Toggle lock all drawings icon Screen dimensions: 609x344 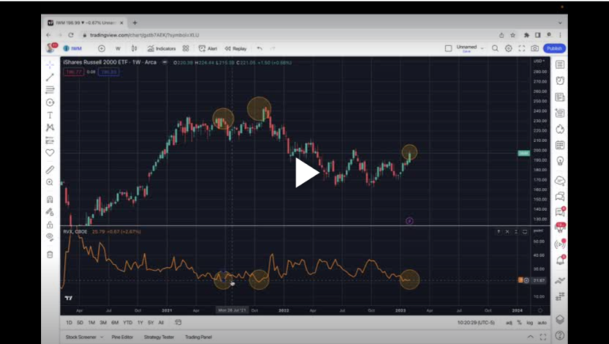pyautogui.click(x=50, y=225)
